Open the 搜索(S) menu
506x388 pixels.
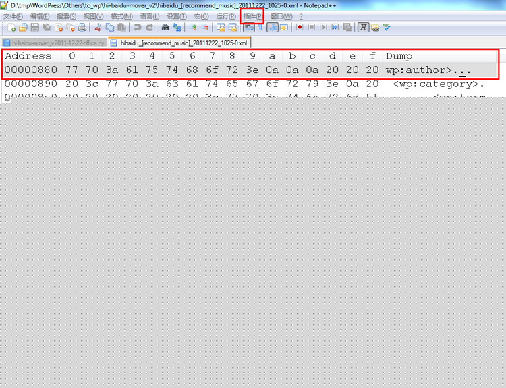click(67, 16)
